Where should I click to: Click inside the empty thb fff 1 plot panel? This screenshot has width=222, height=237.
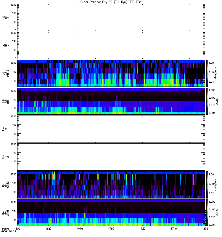click(x=111, y=17)
